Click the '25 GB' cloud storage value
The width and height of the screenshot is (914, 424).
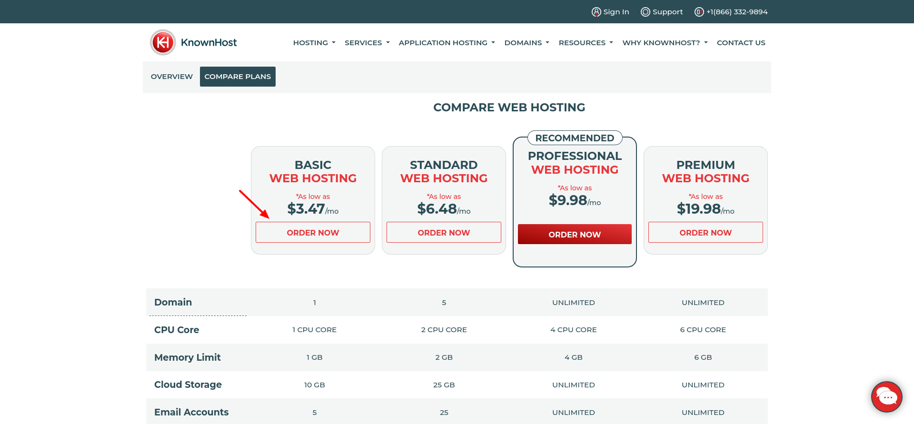[444, 385]
